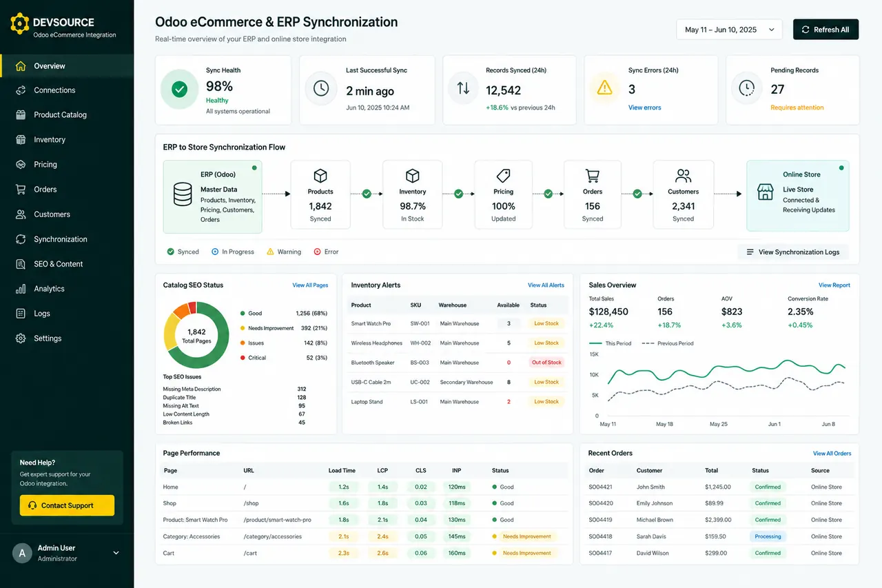Image resolution: width=882 pixels, height=588 pixels.
Task: Open the date range dropdown May 11 – Jun 10
Action: click(730, 30)
